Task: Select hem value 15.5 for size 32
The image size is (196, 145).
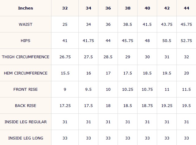Action: coord(65,73)
